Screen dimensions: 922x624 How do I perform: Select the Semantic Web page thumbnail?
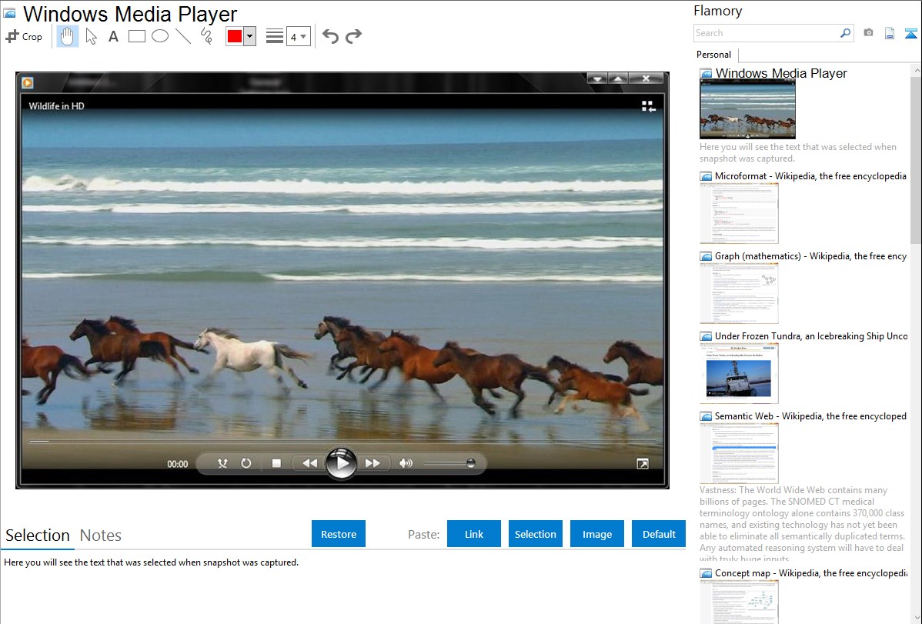click(x=739, y=453)
